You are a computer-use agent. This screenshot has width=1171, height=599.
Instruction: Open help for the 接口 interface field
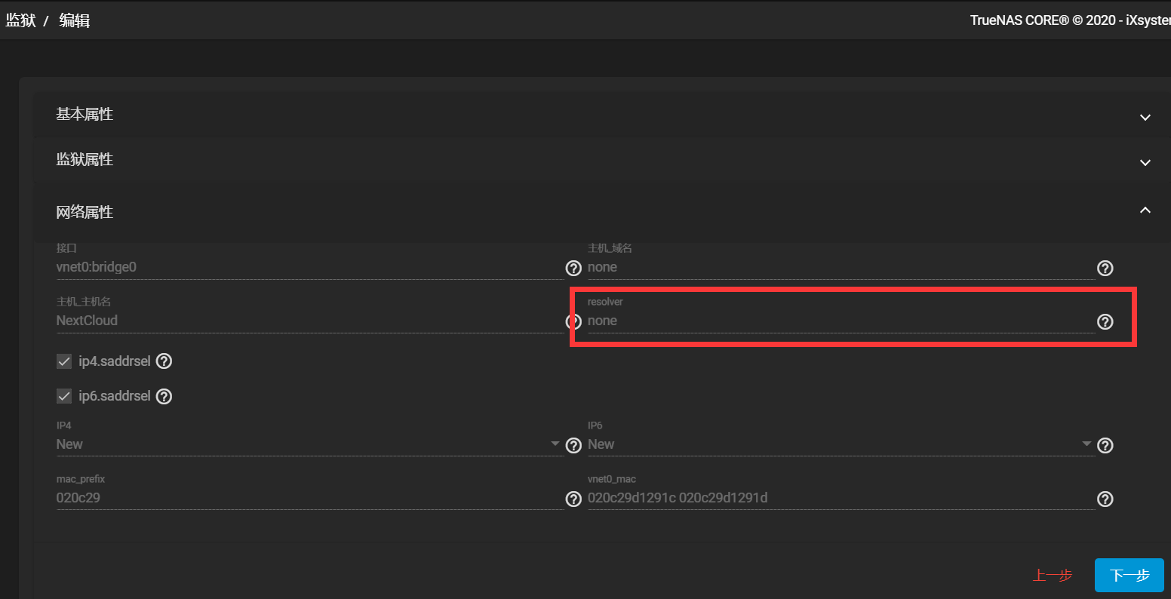(573, 268)
